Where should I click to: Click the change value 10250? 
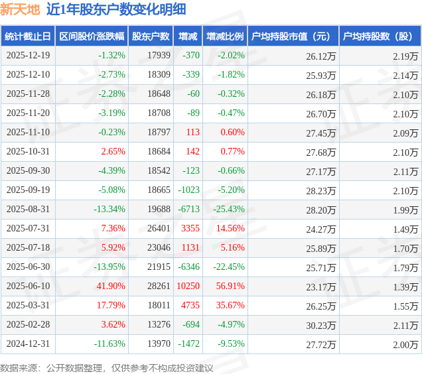coord(188,286)
